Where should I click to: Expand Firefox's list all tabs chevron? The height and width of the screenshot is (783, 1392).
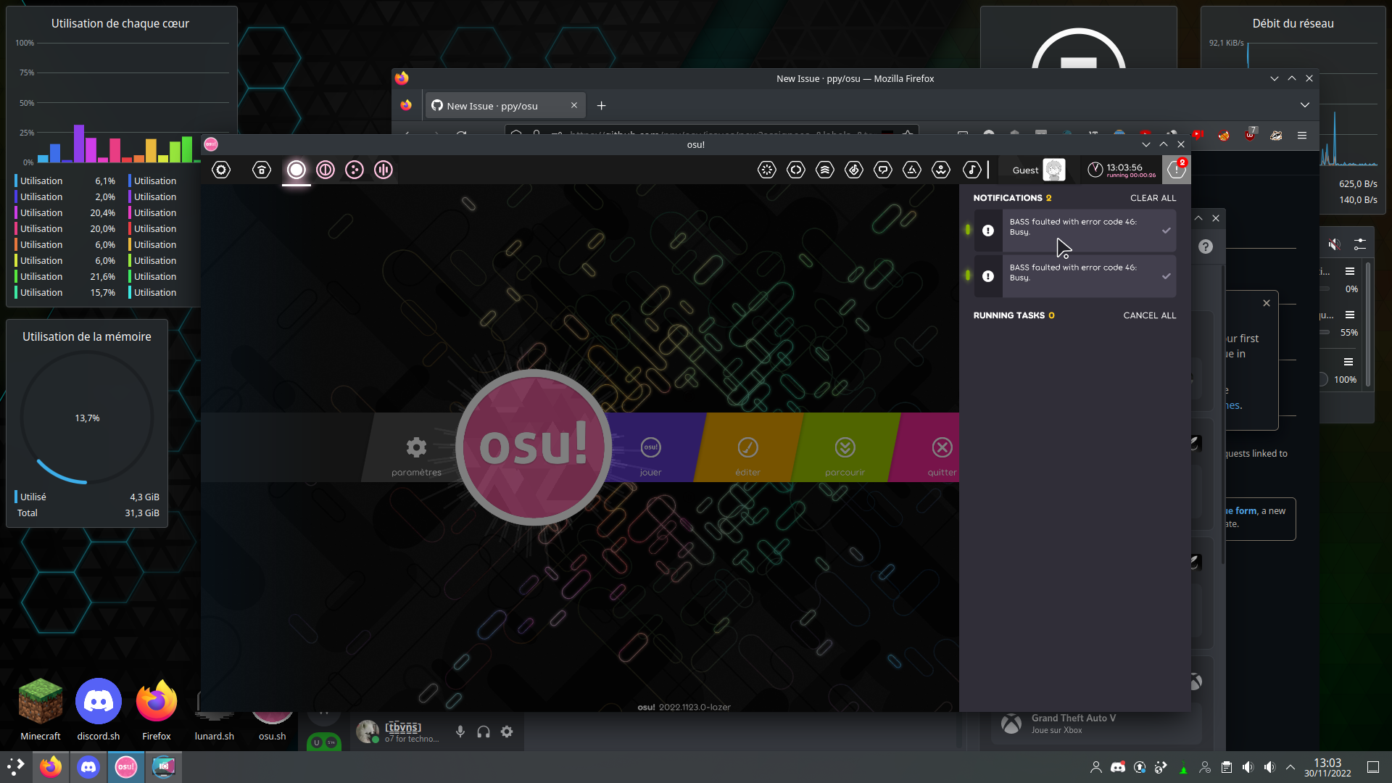[x=1305, y=105]
